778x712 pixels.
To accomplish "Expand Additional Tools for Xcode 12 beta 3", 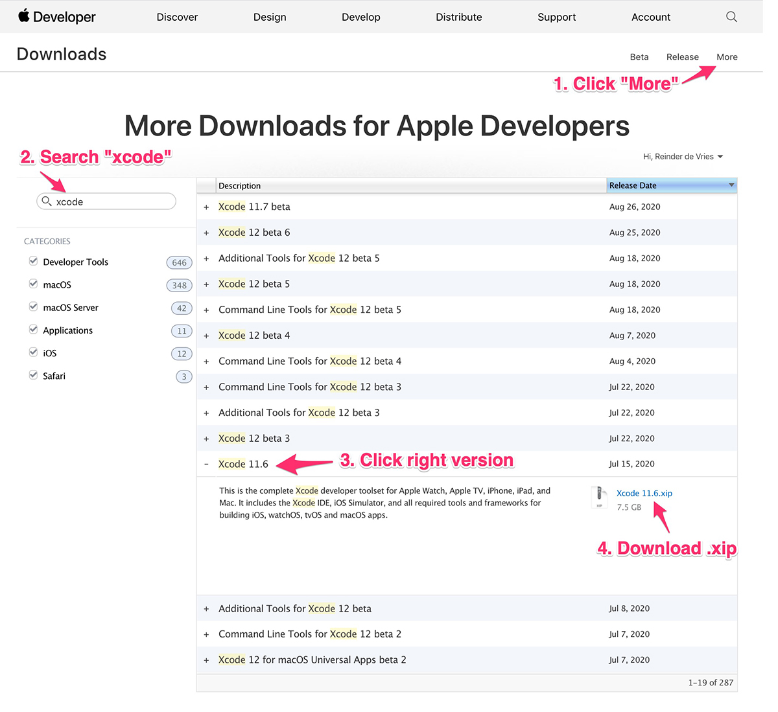I will [x=206, y=413].
